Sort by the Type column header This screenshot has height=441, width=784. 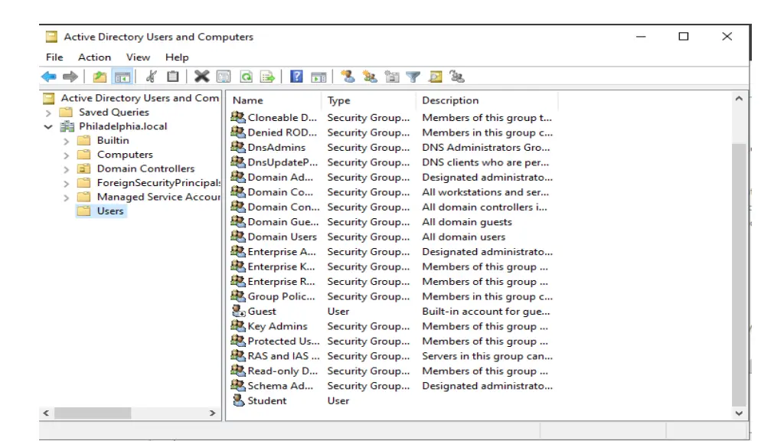[368, 100]
